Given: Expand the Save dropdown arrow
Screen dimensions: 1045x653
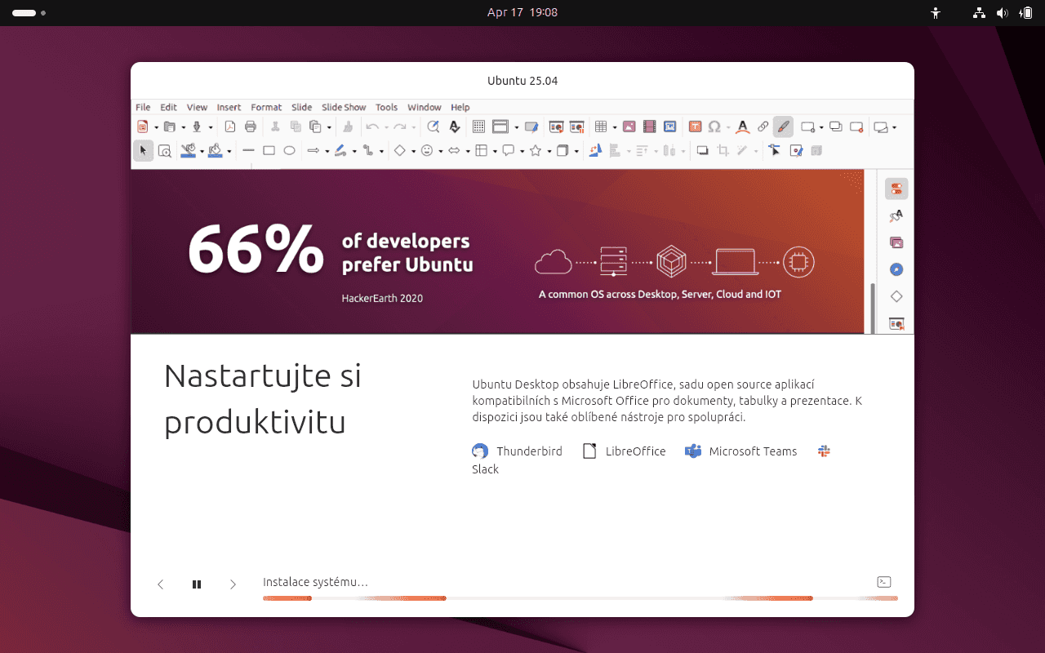Looking at the screenshot, I should (x=211, y=127).
